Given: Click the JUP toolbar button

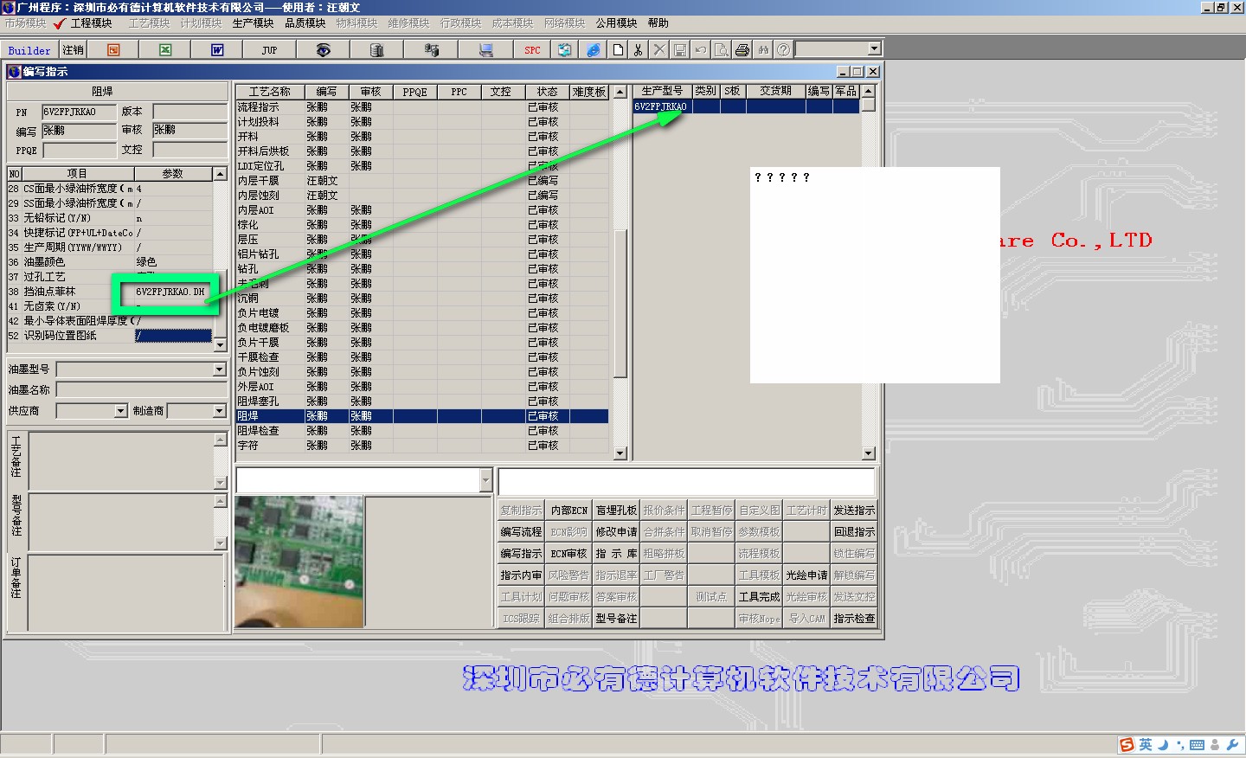Looking at the screenshot, I should click(269, 50).
